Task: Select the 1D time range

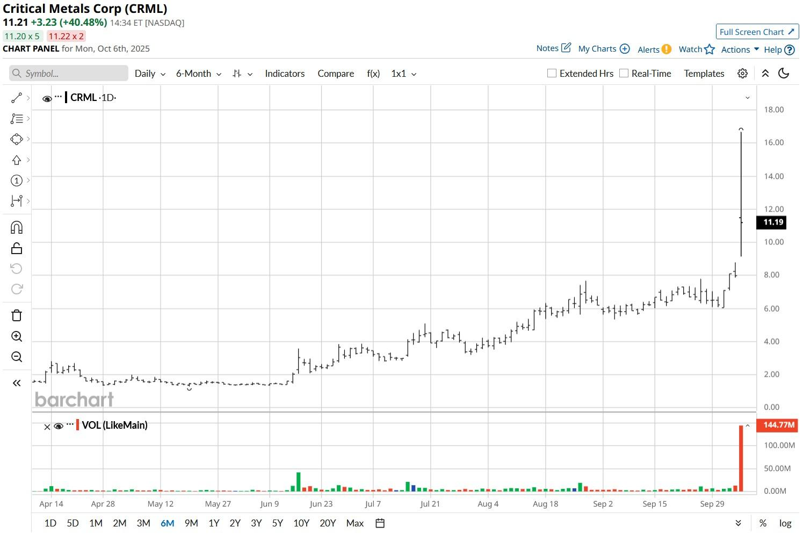Action: [50, 523]
